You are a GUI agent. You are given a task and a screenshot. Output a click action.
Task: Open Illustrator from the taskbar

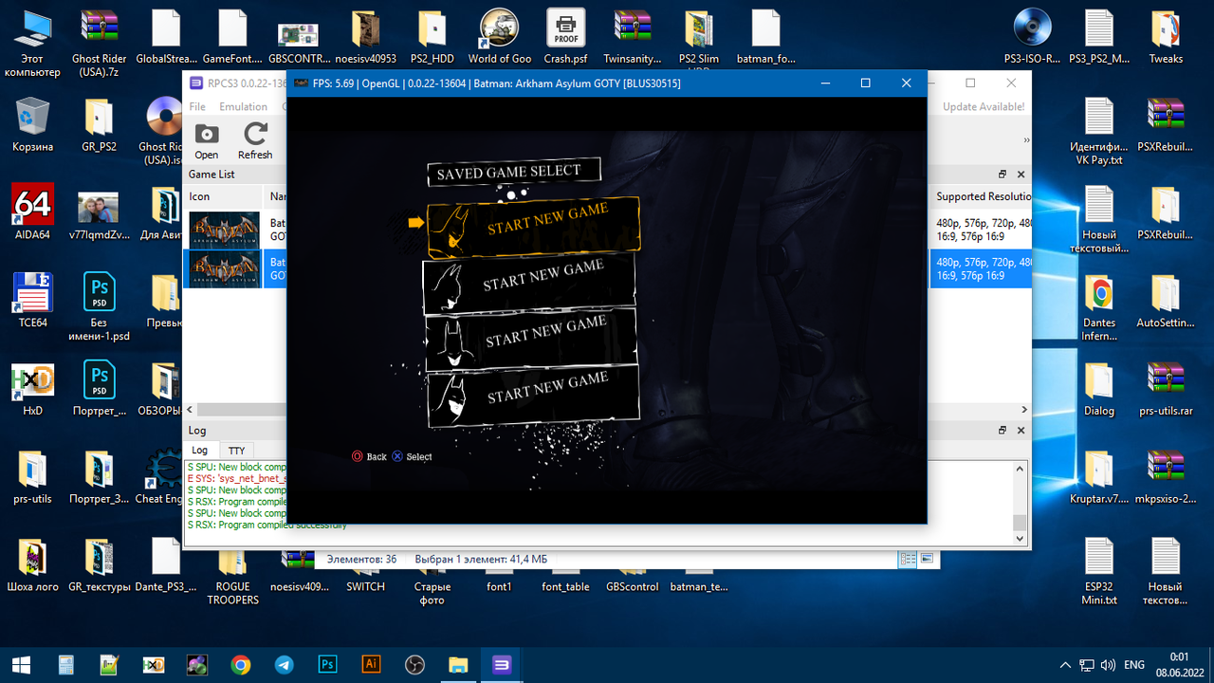tap(371, 665)
